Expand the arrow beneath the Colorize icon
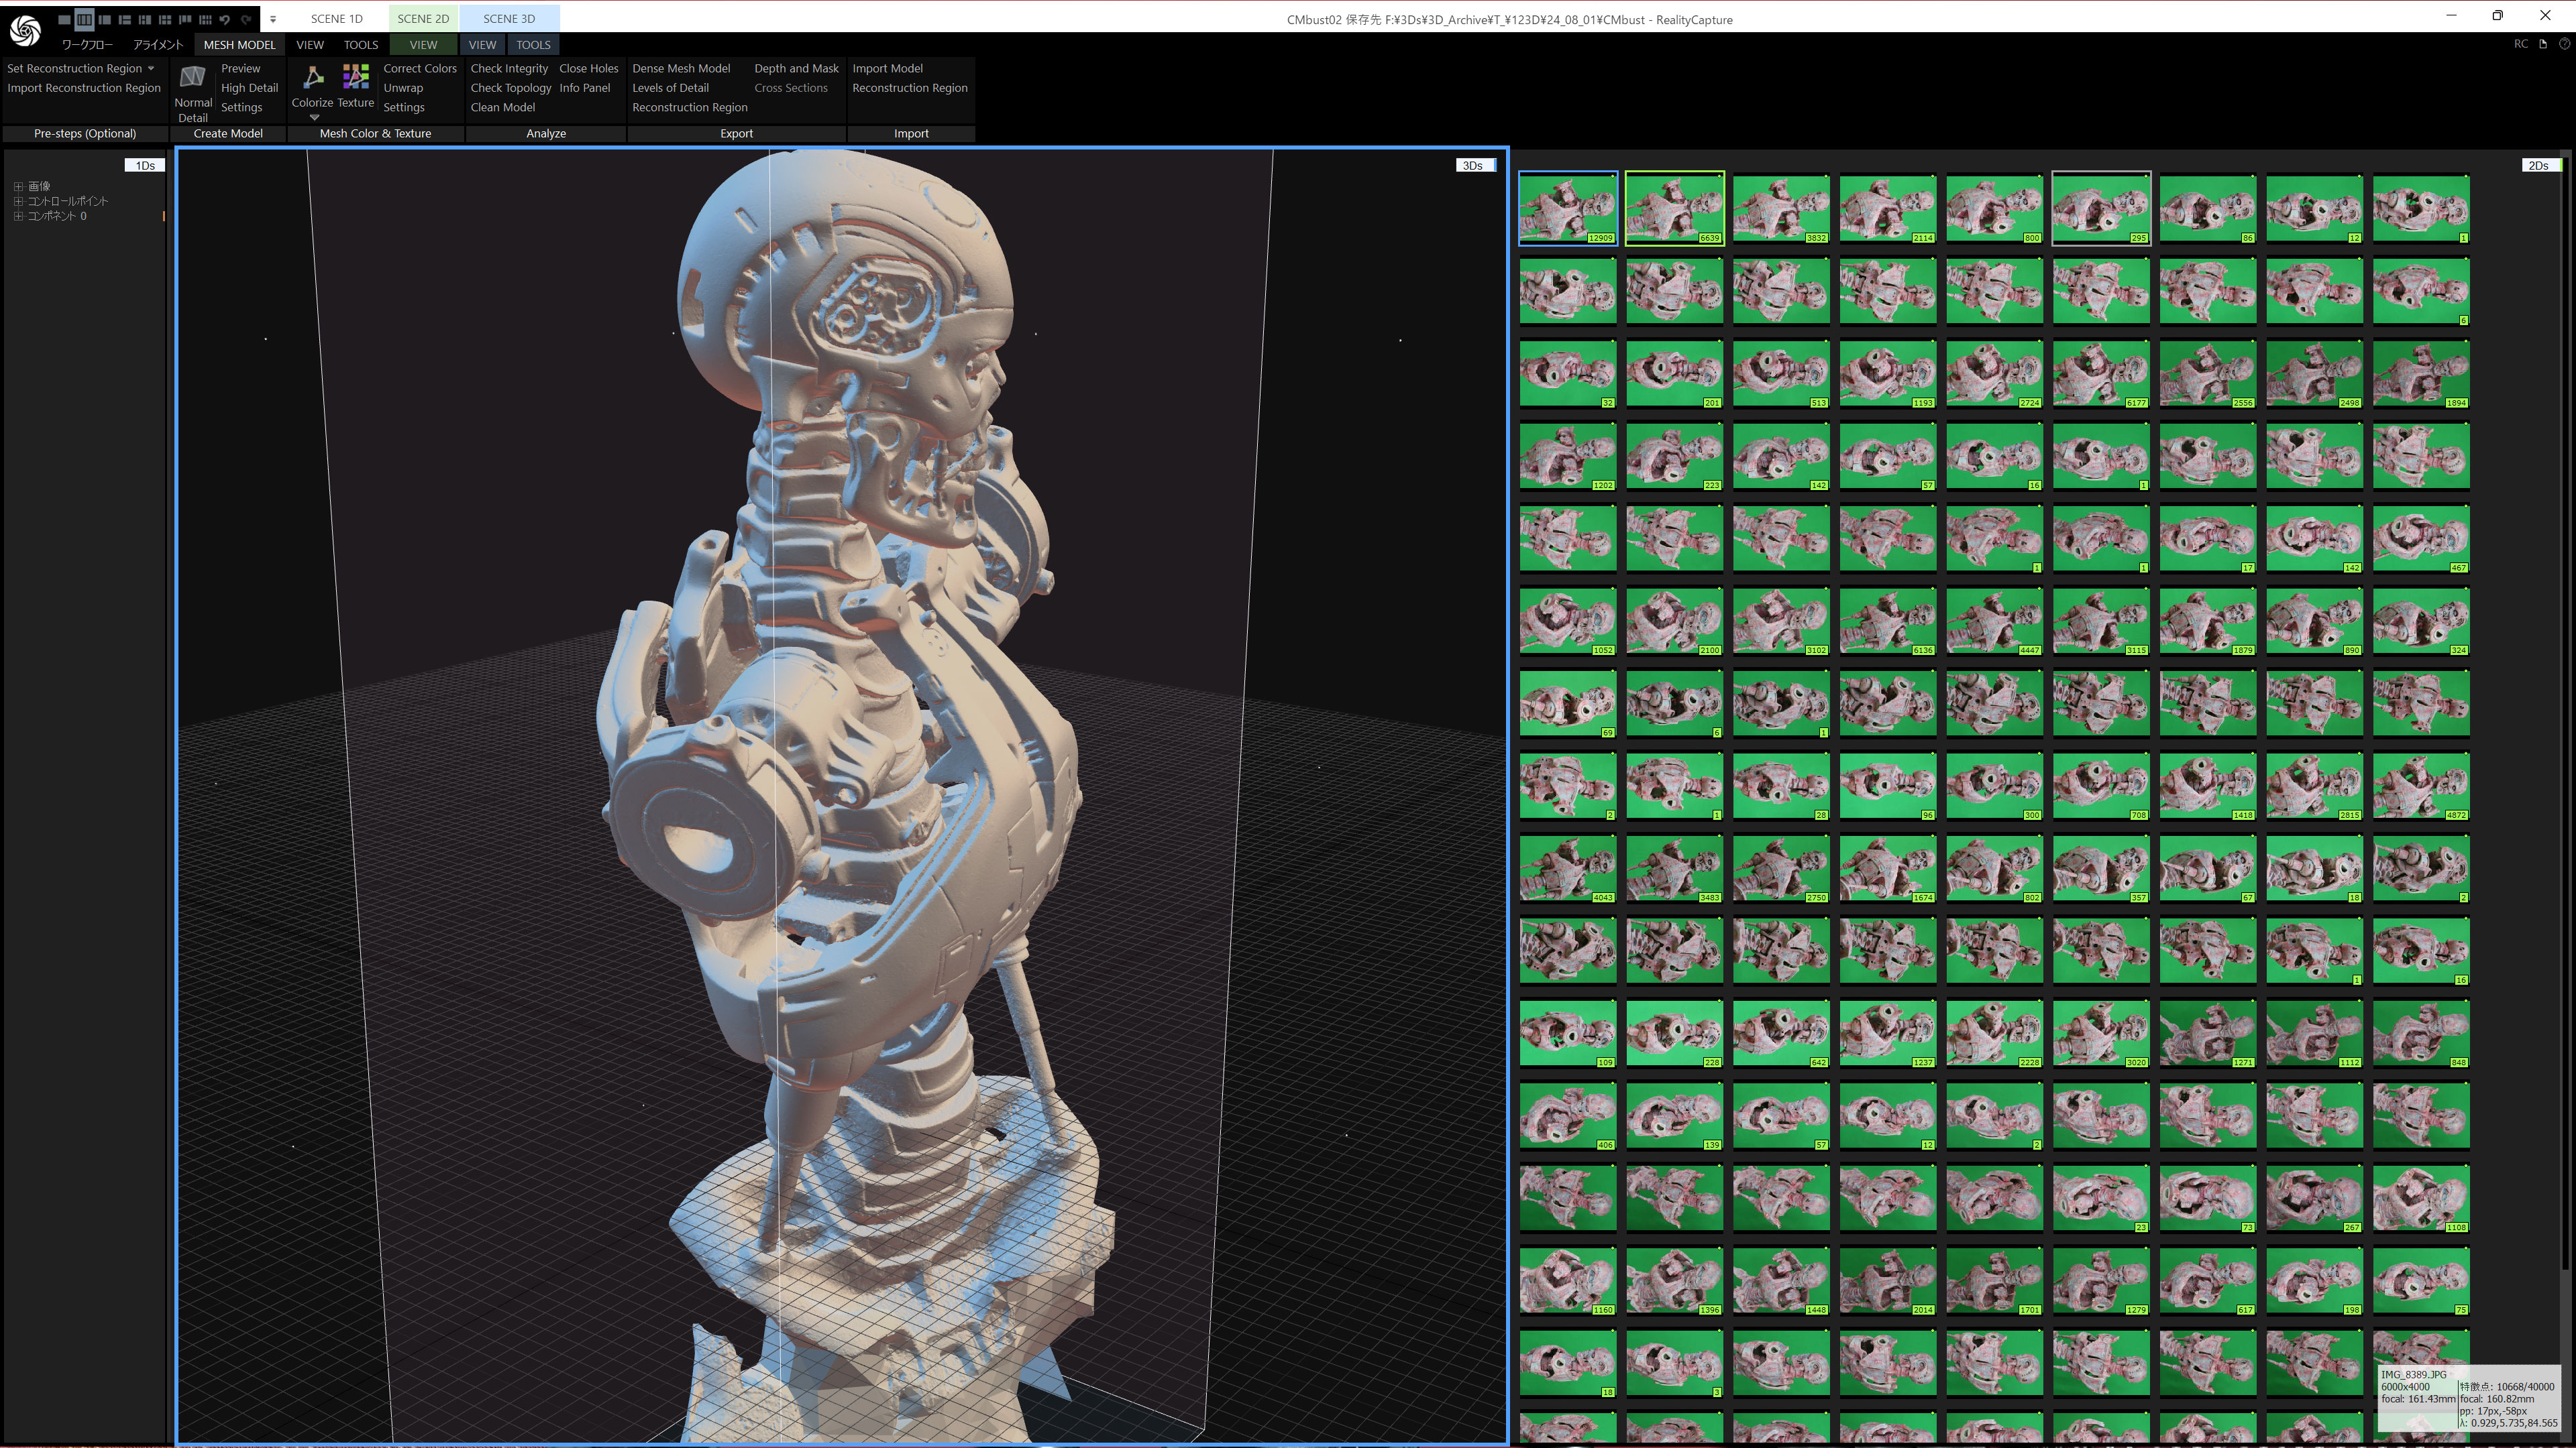This screenshot has height=1448, width=2576. (x=314, y=117)
